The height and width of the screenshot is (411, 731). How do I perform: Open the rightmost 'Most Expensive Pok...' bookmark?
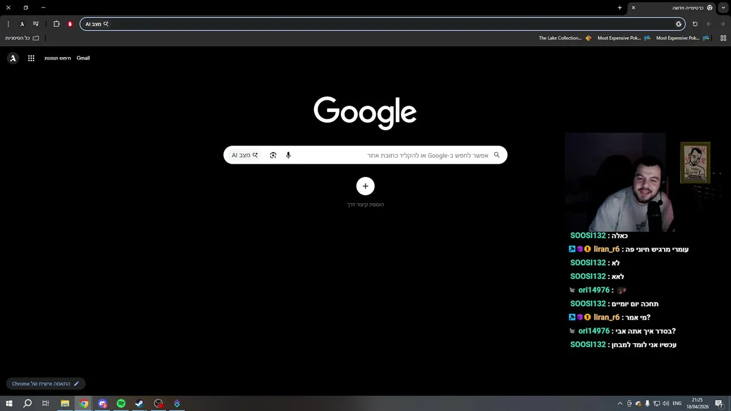click(682, 38)
